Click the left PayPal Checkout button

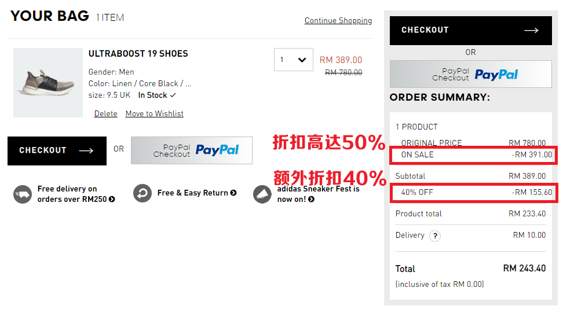coord(192,150)
